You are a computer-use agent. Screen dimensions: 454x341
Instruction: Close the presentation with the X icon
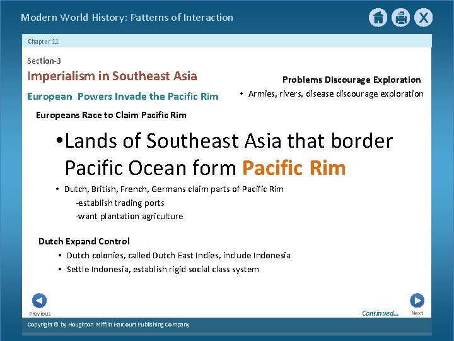point(423,18)
